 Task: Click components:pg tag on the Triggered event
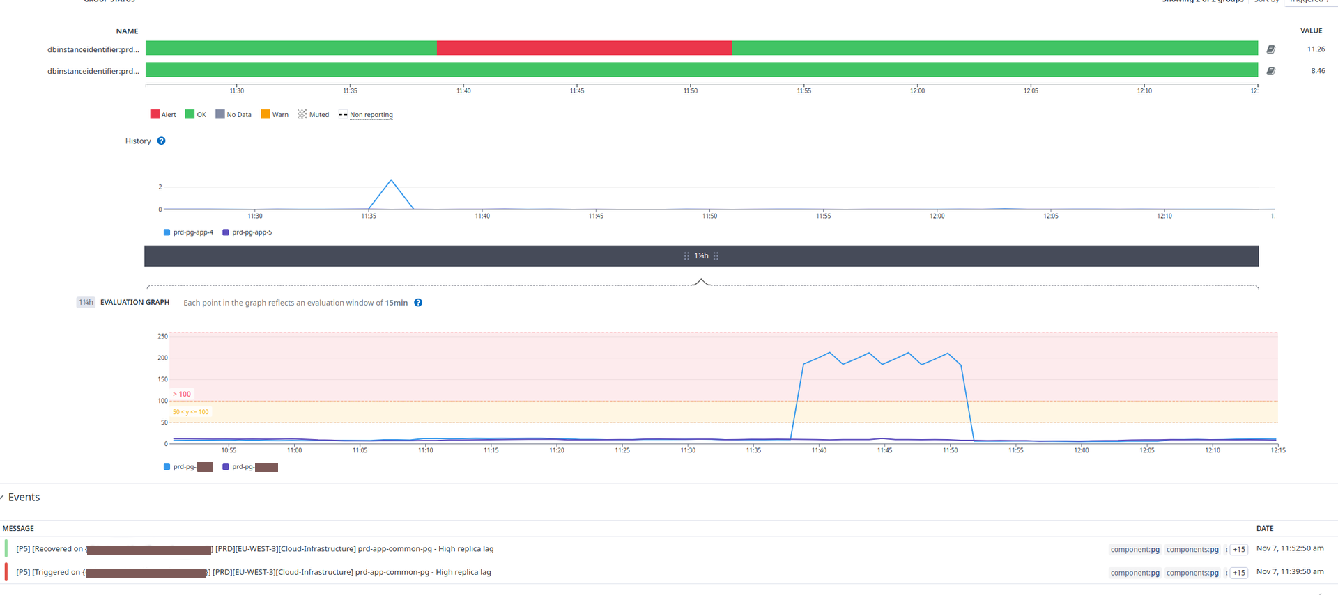click(1192, 573)
